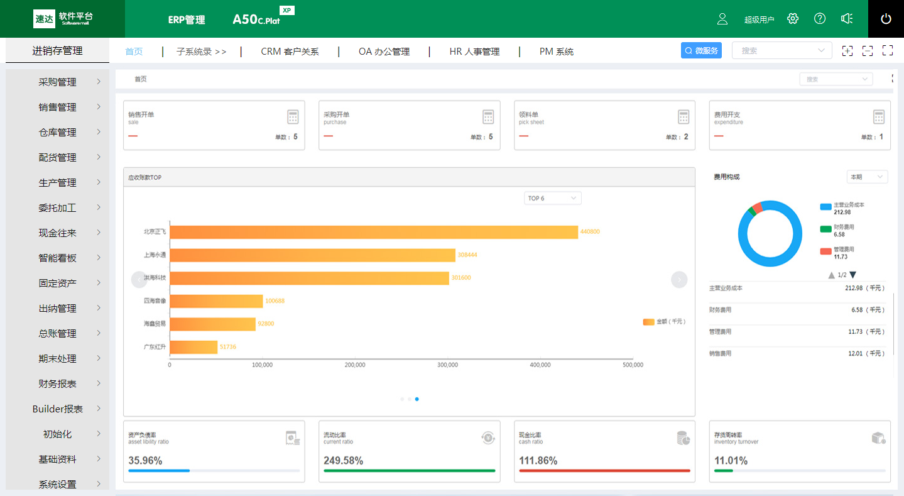Open the settings gear icon
The image size is (904, 496).
tap(793, 19)
